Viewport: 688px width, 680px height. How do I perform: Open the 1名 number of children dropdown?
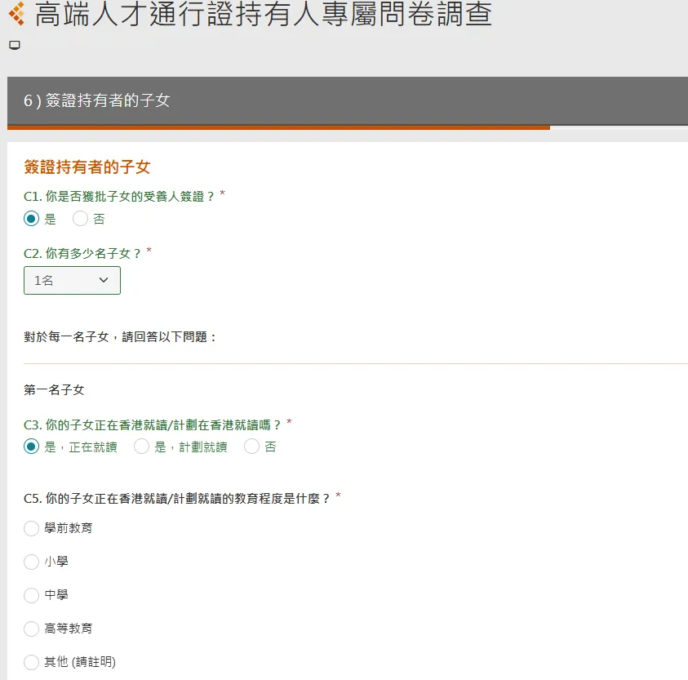pyautogui.click(x=72, y=280)
